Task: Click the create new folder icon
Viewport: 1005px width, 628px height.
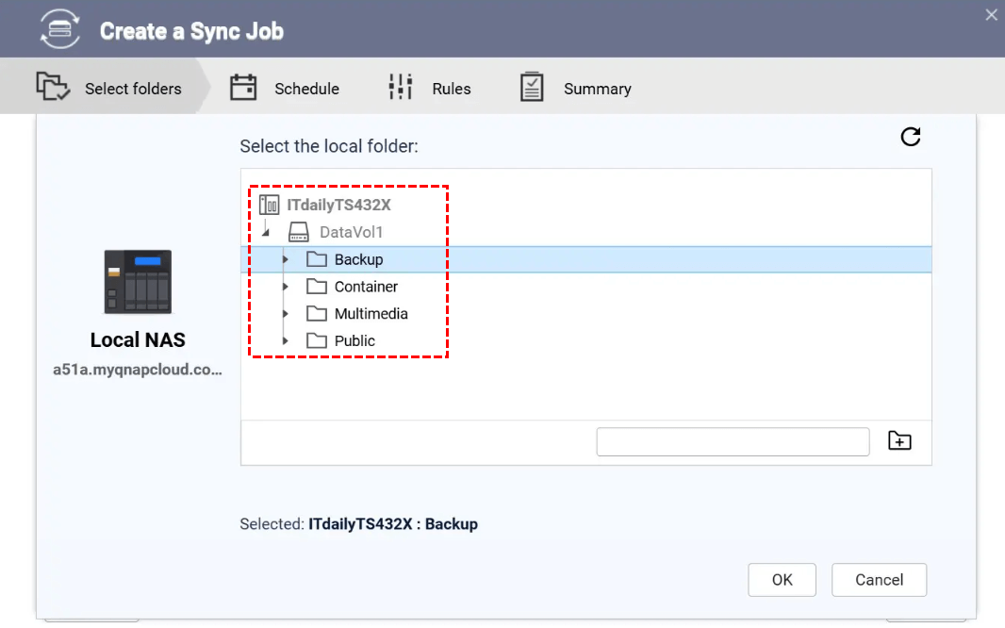Action: tap(899, 441)
